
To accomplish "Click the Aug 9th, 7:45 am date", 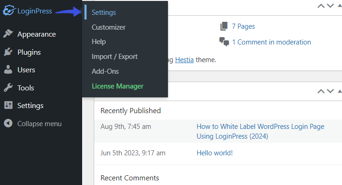I will (x=126, y=127).
